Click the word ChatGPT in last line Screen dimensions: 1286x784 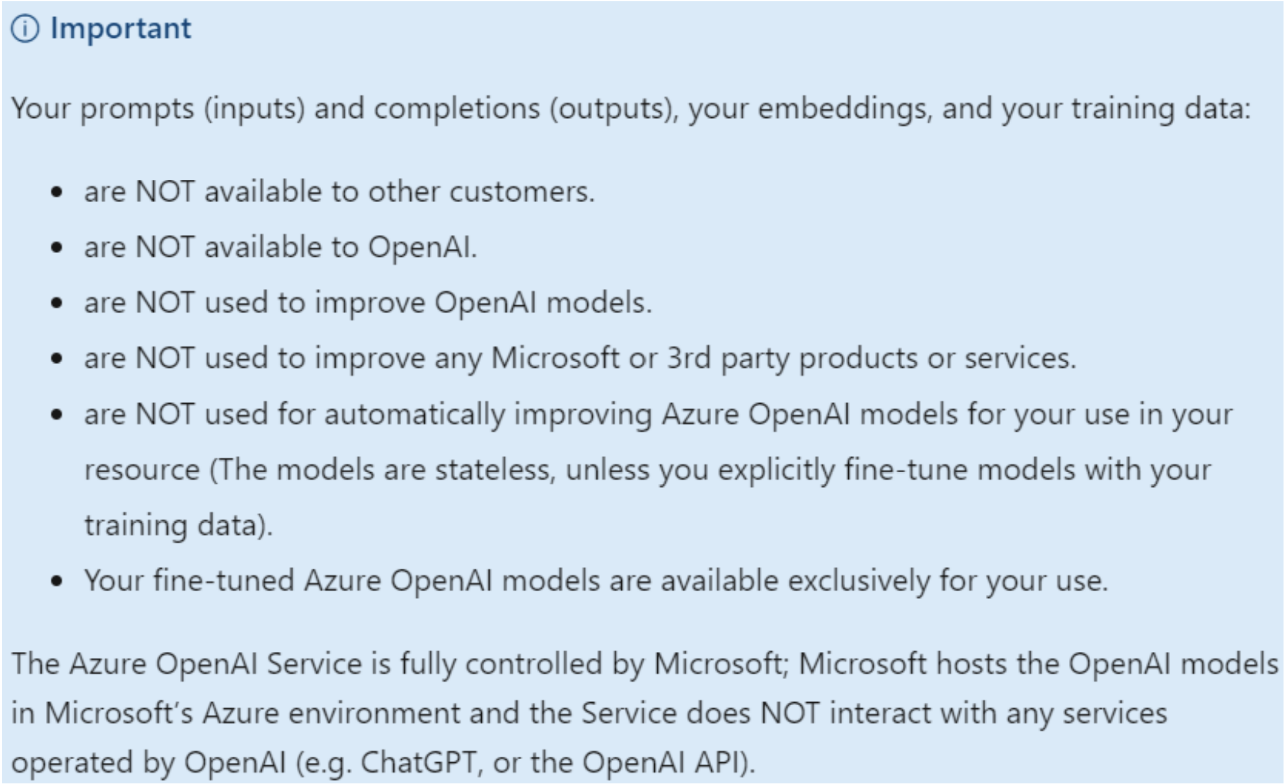click(418, 763)
